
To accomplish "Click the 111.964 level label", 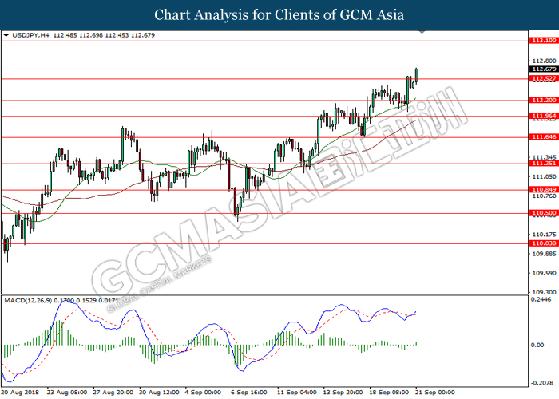I will point(544,116).
